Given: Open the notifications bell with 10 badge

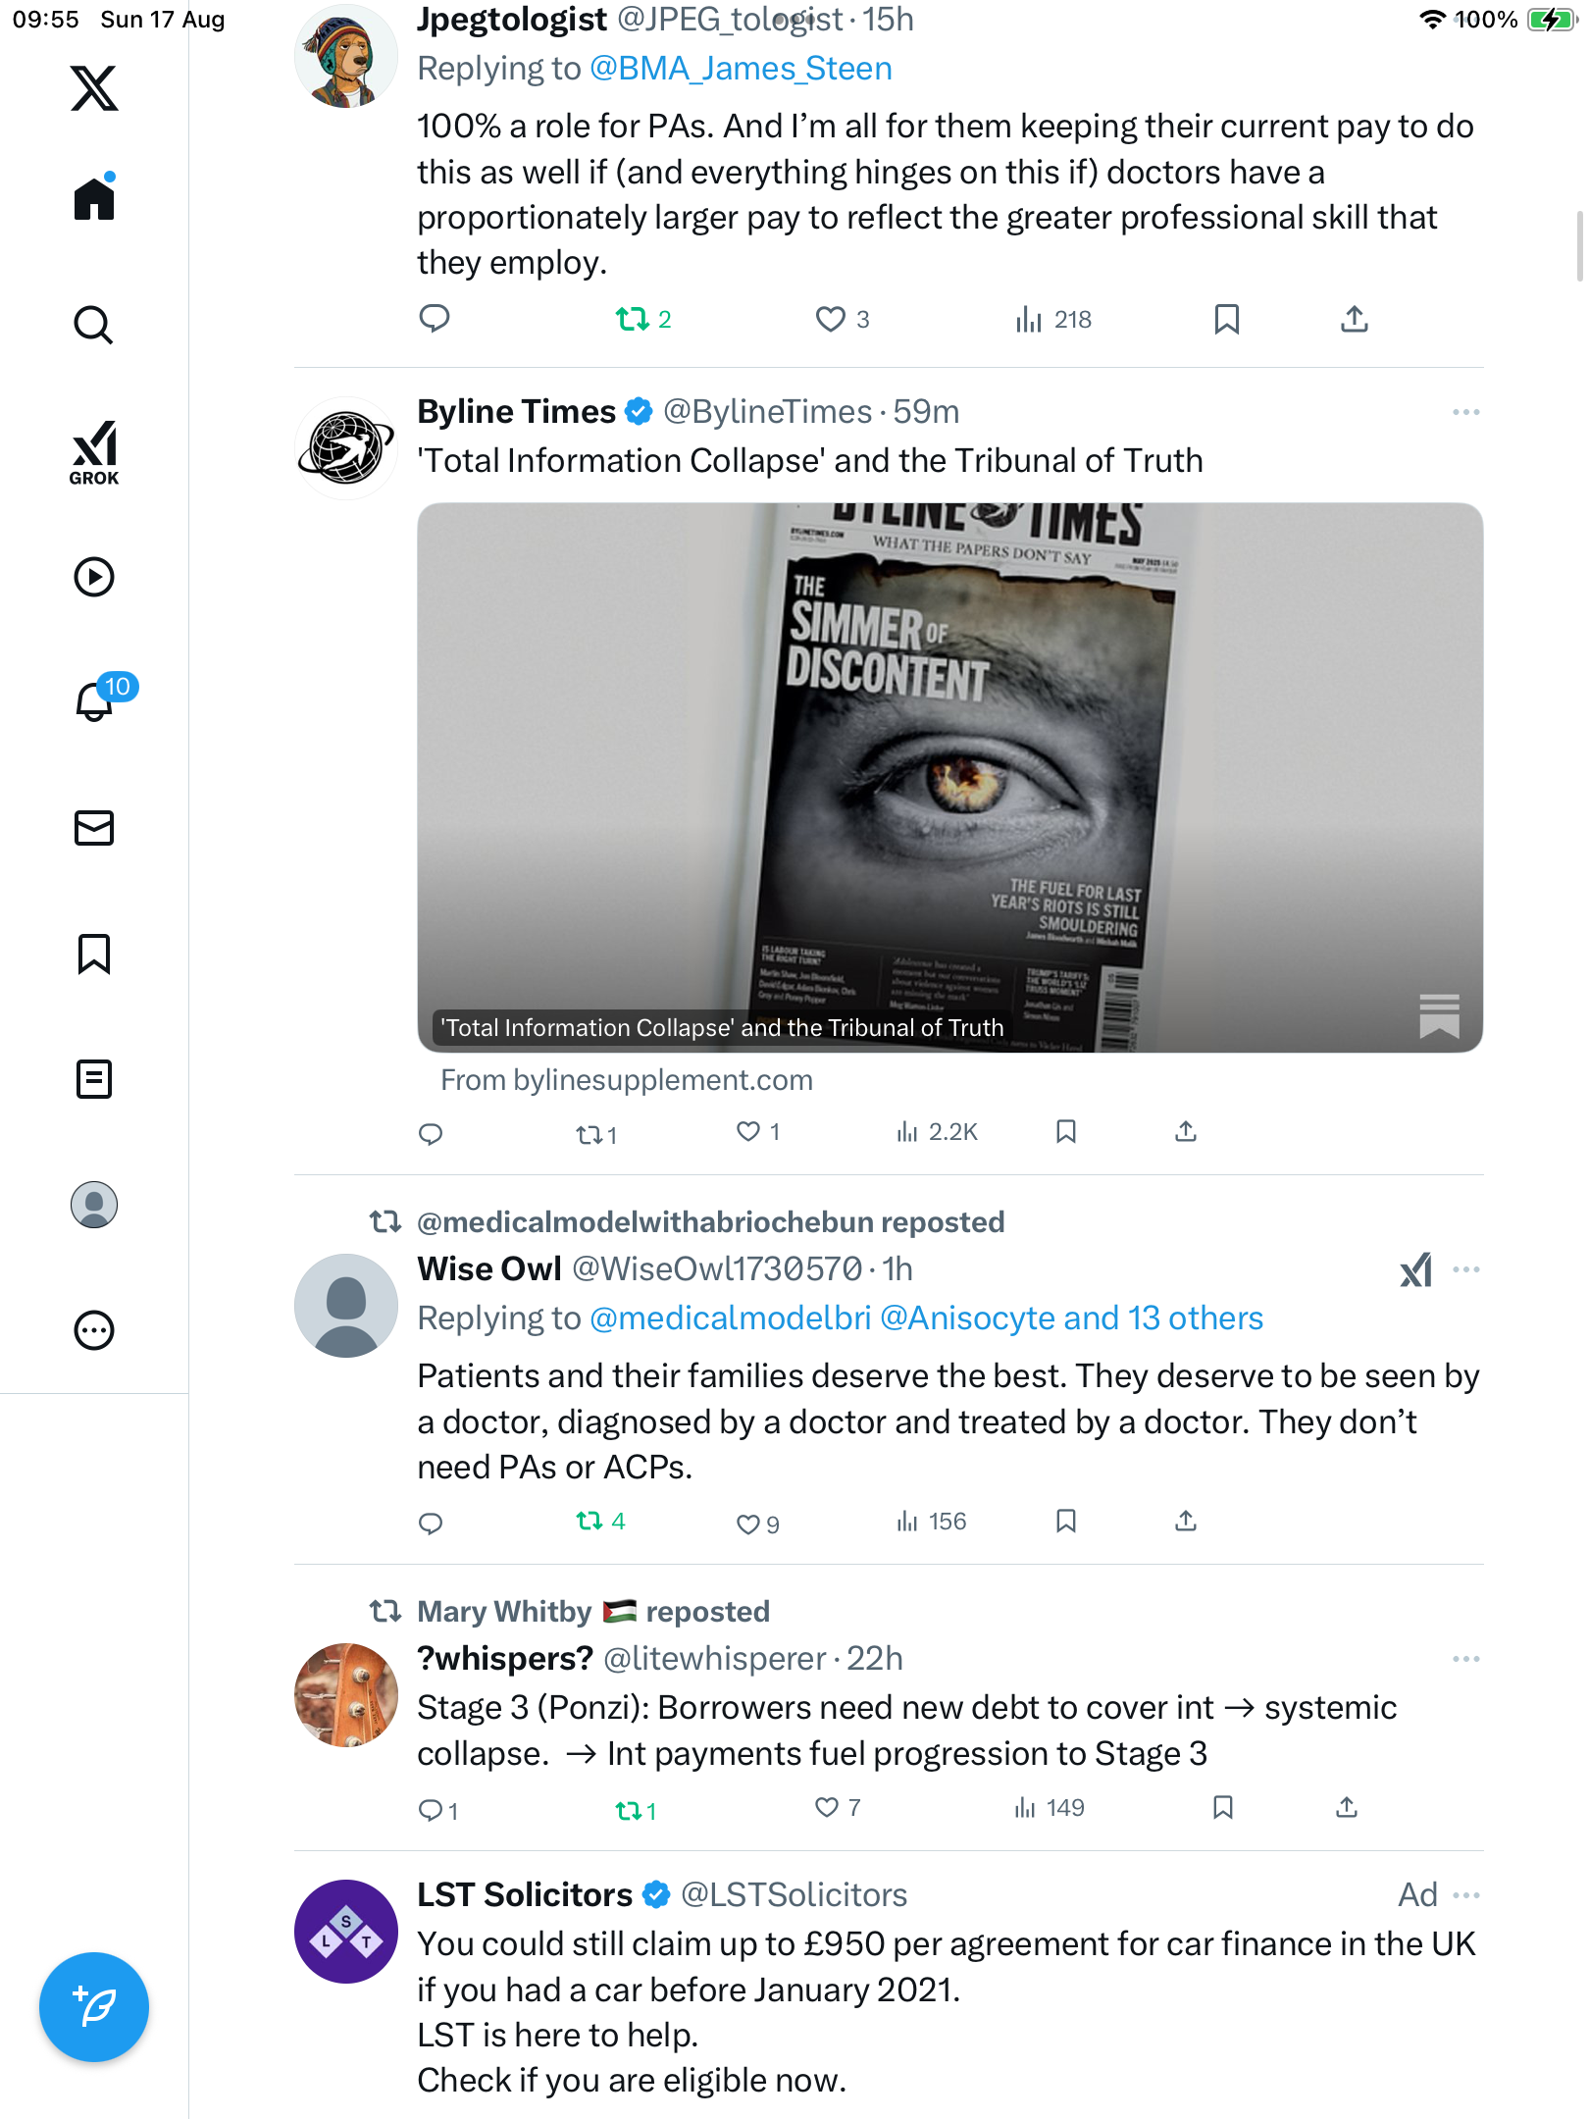Looking at the screenshot, I should tap(96, 700).
